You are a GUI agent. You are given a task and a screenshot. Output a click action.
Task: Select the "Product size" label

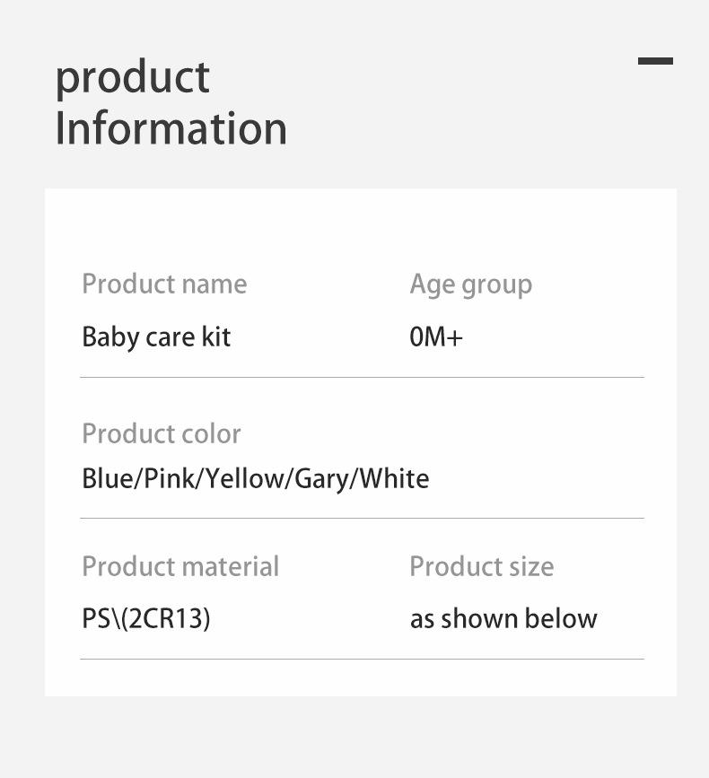(x=481, y=567)
